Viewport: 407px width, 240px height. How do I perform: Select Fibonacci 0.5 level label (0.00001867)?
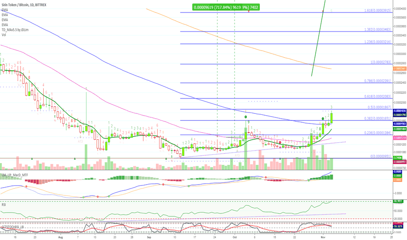click(x=379, y=107)
